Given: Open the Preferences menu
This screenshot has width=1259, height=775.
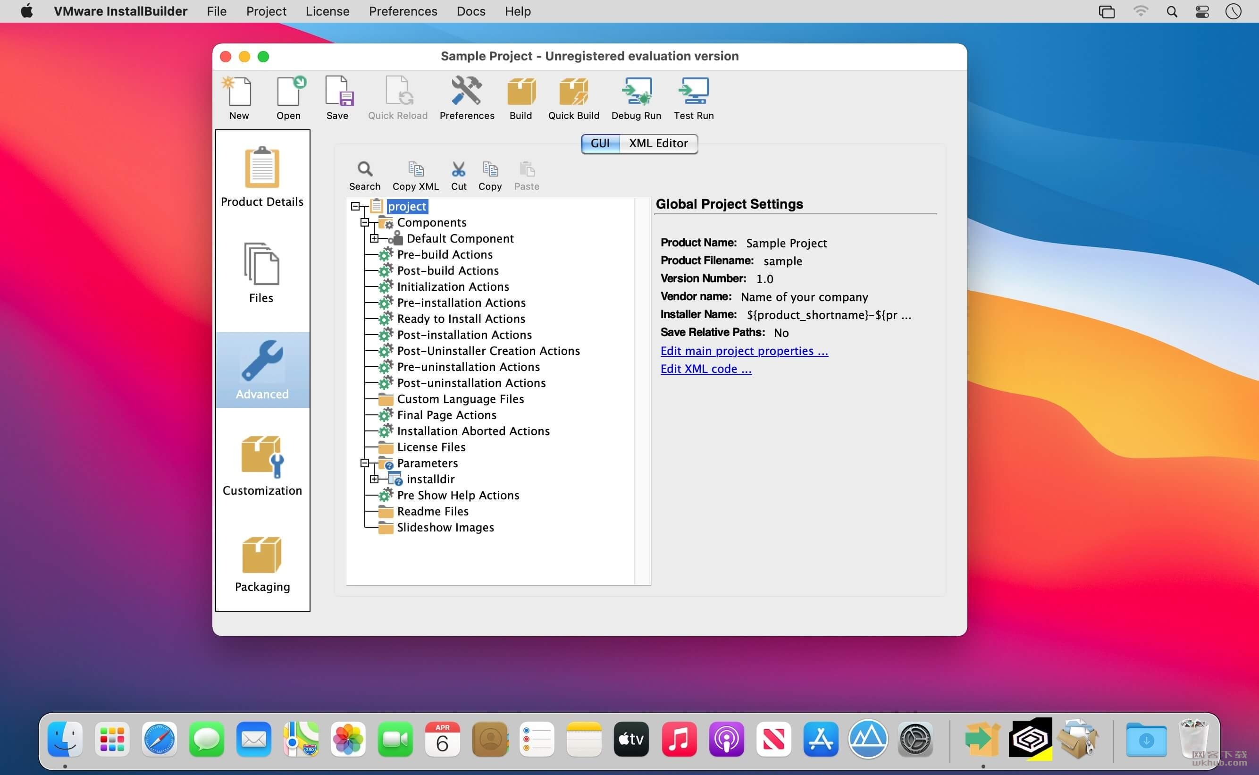Looking at the screenshot, I should coord(403,11).
